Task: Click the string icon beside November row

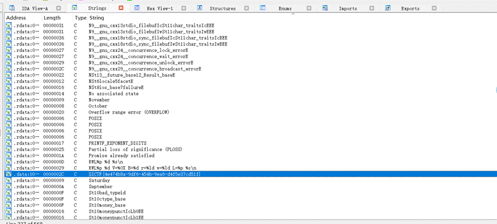Action: pyautogui.click(x=8, y=100)
